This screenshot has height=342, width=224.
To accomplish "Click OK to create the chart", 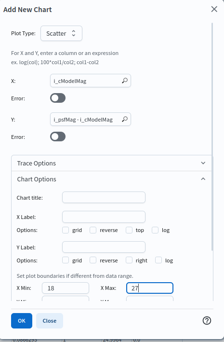I will click(x=22, y=321).
